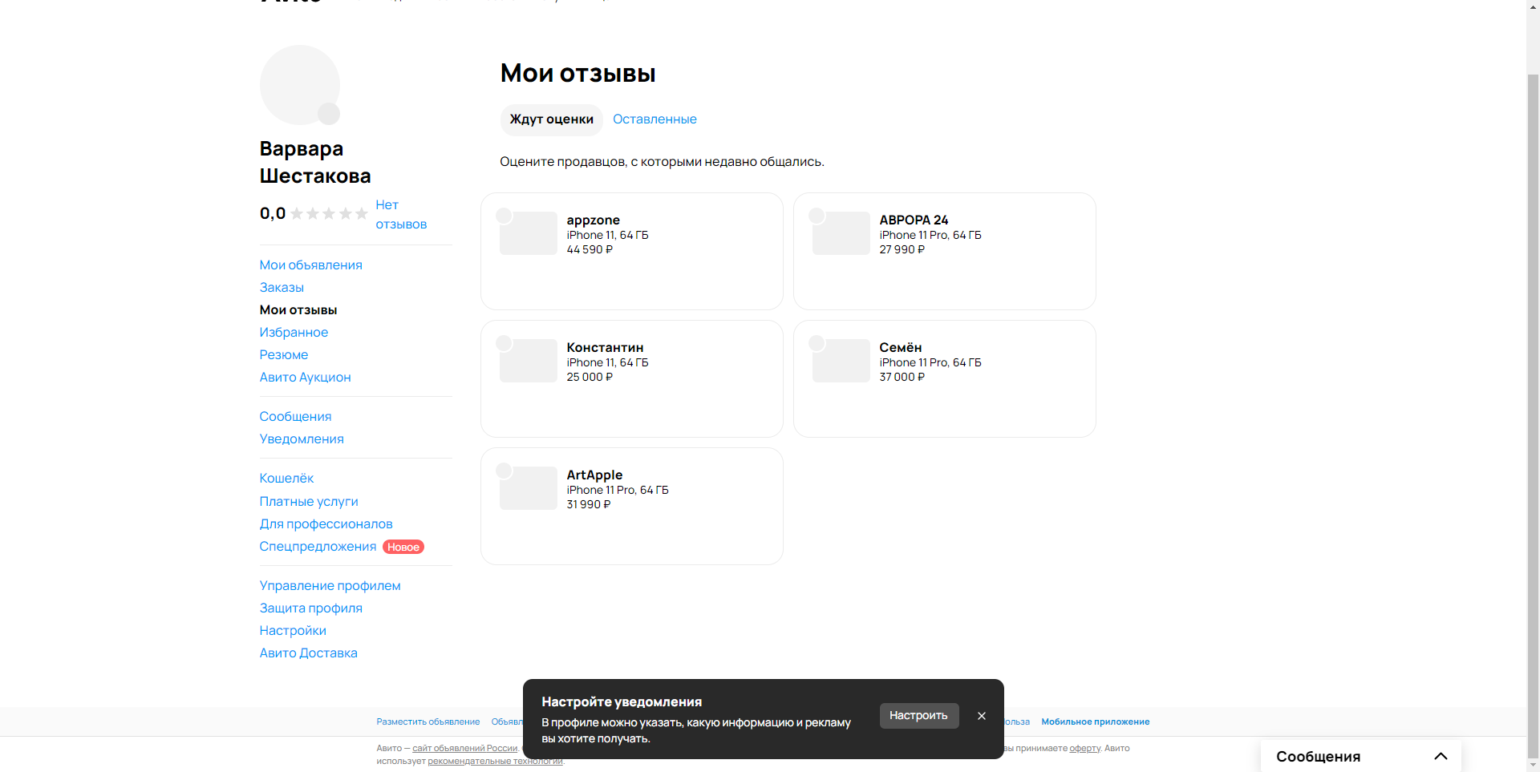Open the Нет отзывов link
The height and width of the screenshot is (772, 1540).
(x=401, y=215)
